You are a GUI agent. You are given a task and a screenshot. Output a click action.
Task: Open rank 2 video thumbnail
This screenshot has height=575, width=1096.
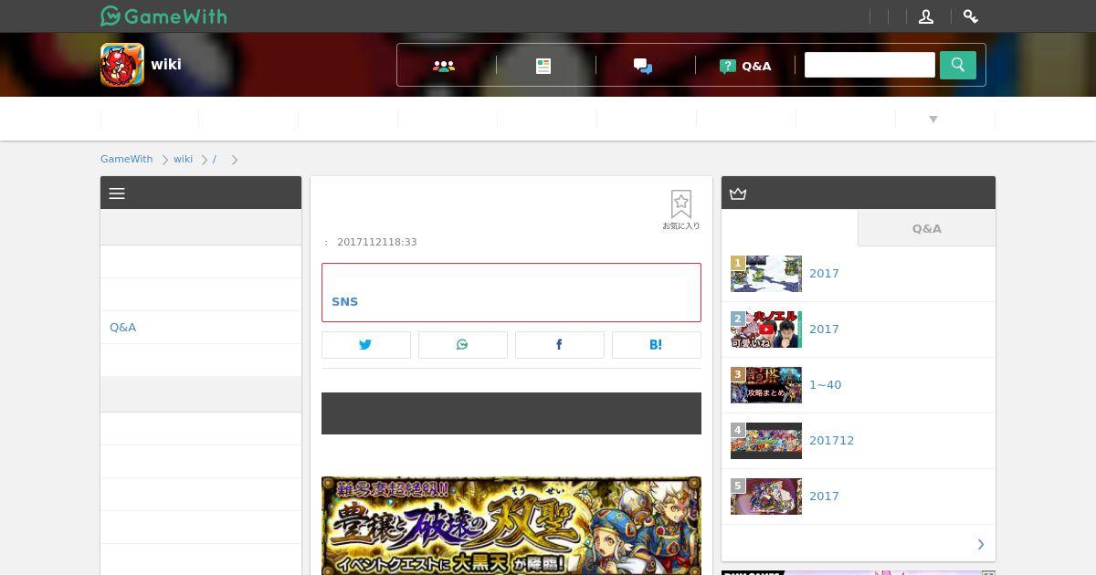[766, 329]
